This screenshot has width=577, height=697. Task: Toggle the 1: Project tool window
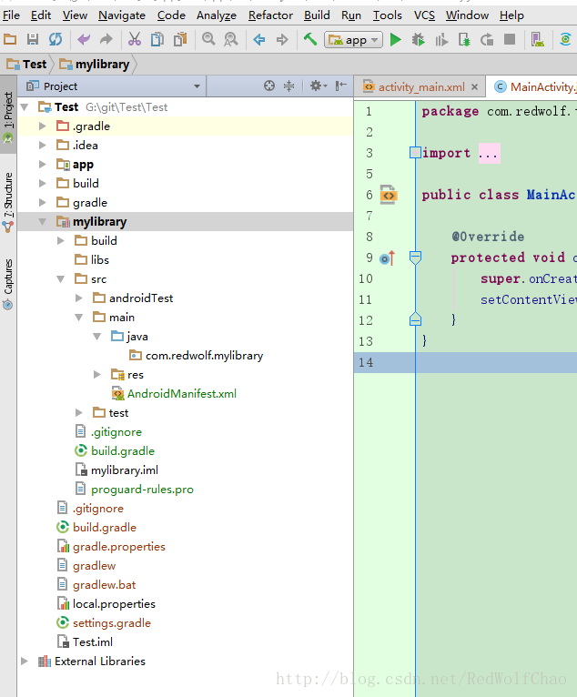(x=8, y=115)
